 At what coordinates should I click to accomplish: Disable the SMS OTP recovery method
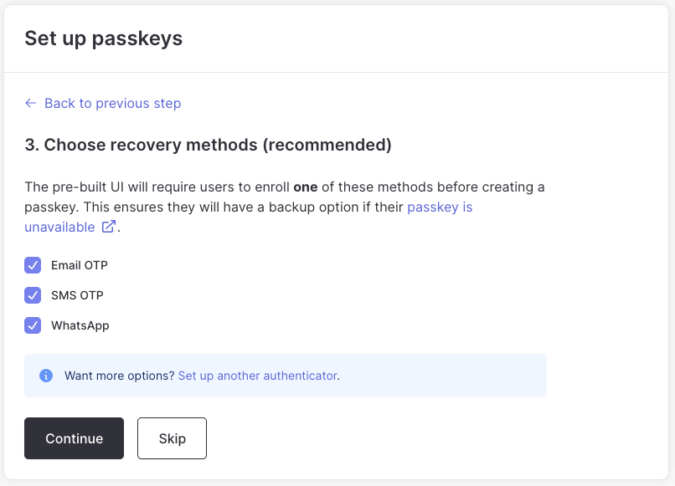pyautogui.click(x=33, y=295)
